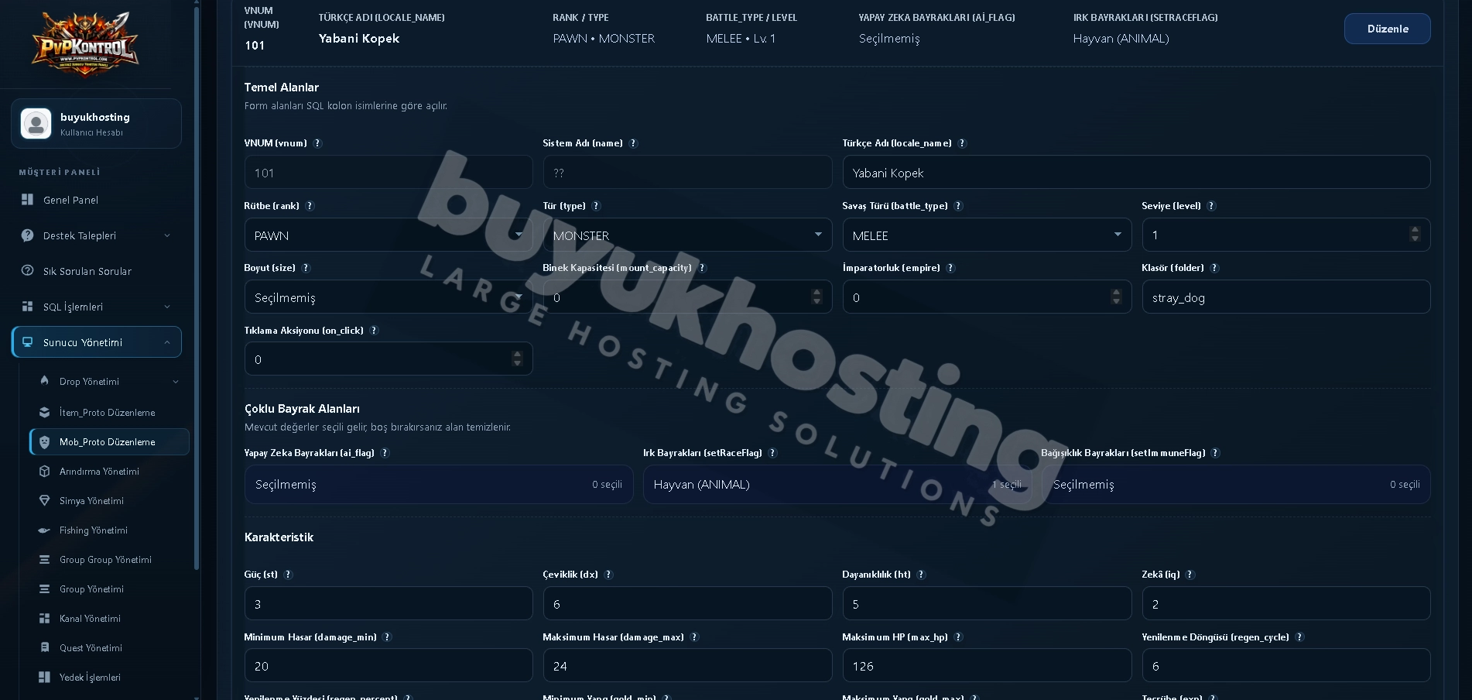Click the Sık Sorulan Sorular question icon
The height and width of the screenshot is (700, 1472).
[27, 271]
